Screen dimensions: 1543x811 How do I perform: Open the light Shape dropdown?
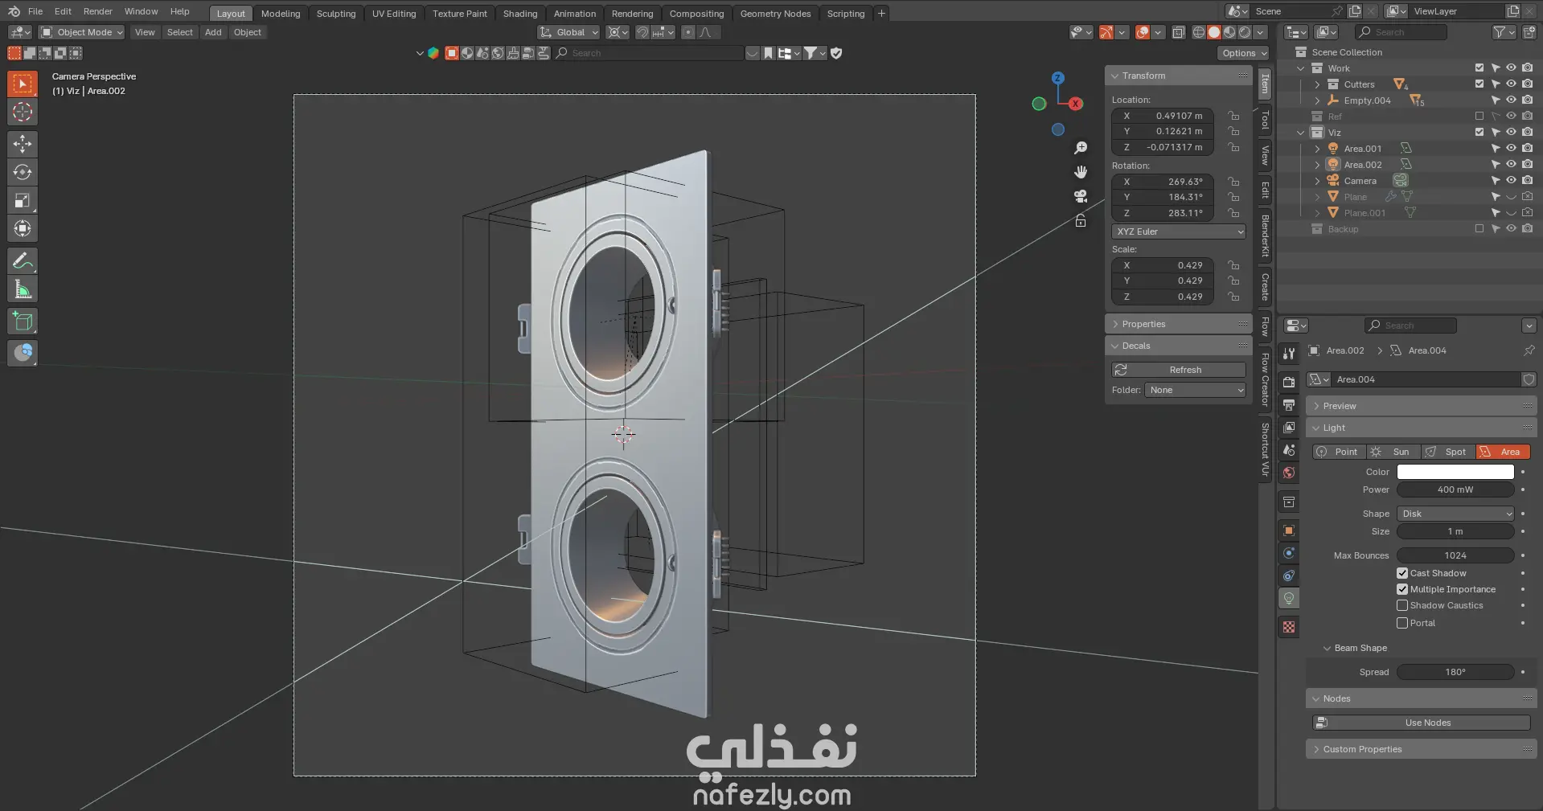coord(1455,514)
